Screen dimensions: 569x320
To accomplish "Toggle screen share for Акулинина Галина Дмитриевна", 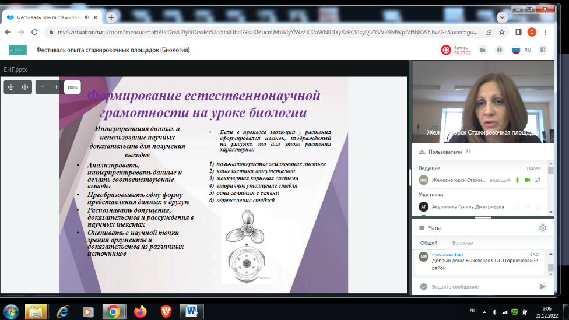I will pyautogui.click(x=538, y=206).
